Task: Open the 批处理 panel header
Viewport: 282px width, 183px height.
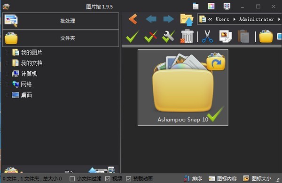Action: [61, 21]
